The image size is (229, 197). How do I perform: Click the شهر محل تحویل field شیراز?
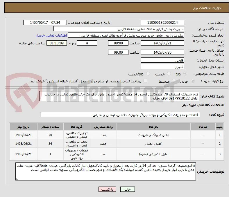[162, 67]
